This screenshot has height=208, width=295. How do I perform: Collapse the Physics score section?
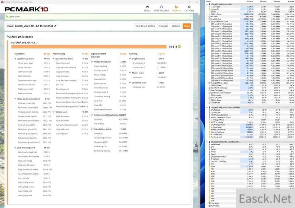[130, 73]
